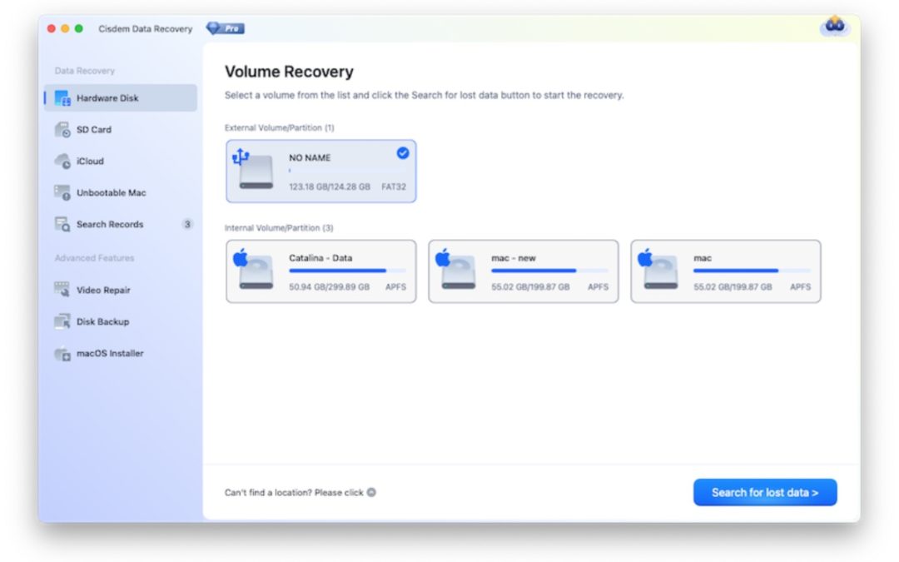Select the mac - new volume

point(523,271)
